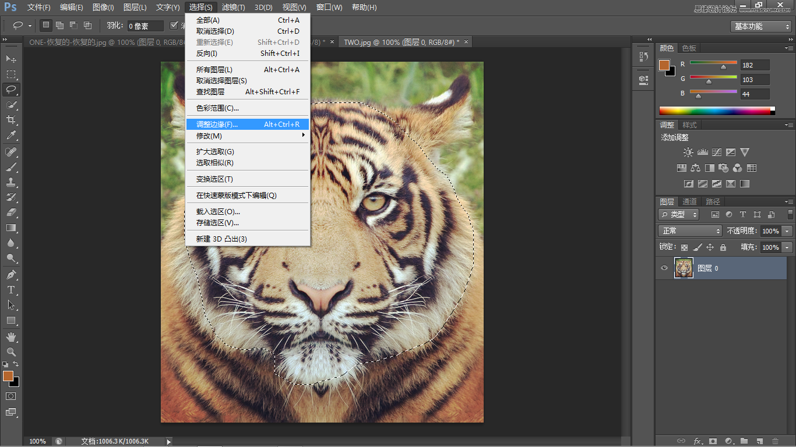Switch to the TWO.jpg document tab

(405, 42)
